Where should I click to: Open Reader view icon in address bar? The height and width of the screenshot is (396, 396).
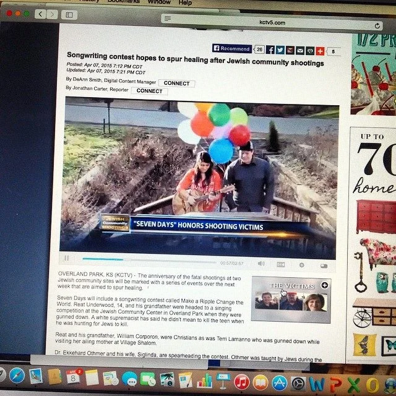click(168, 18)
